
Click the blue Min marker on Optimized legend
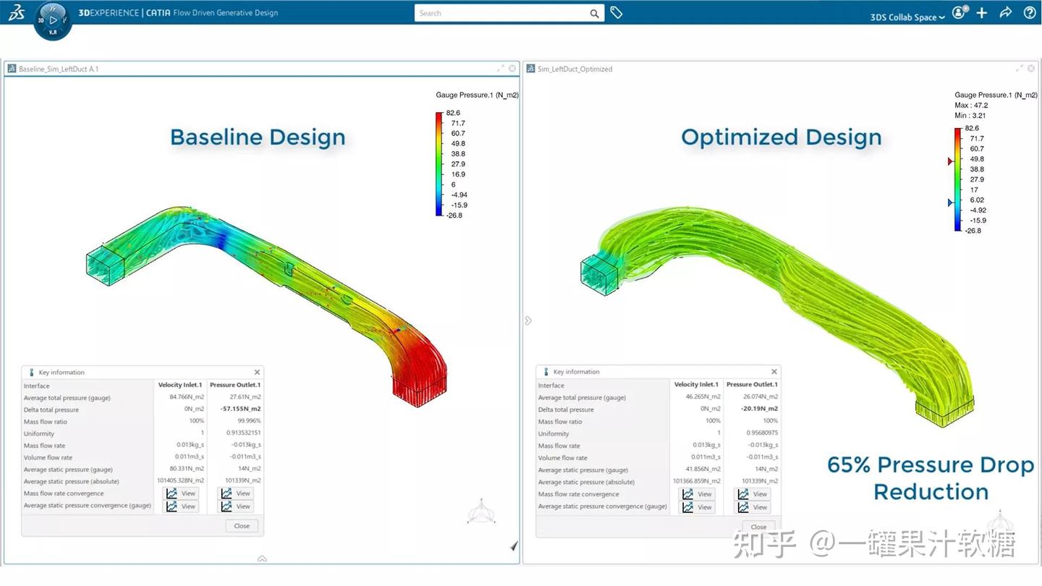(951, 203)
